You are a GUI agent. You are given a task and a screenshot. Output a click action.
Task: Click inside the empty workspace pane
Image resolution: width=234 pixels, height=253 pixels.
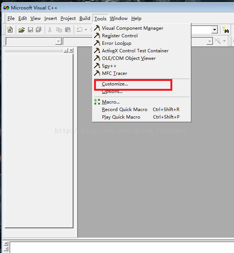(39, 141)
